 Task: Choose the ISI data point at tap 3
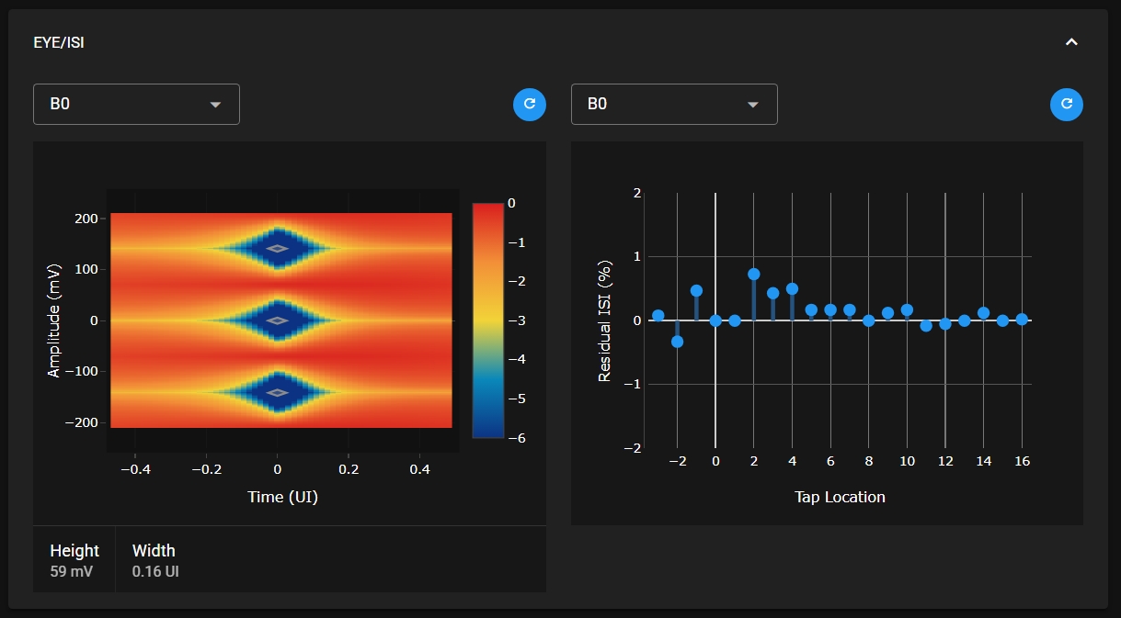pyautogui.click(x=772, y=293)
